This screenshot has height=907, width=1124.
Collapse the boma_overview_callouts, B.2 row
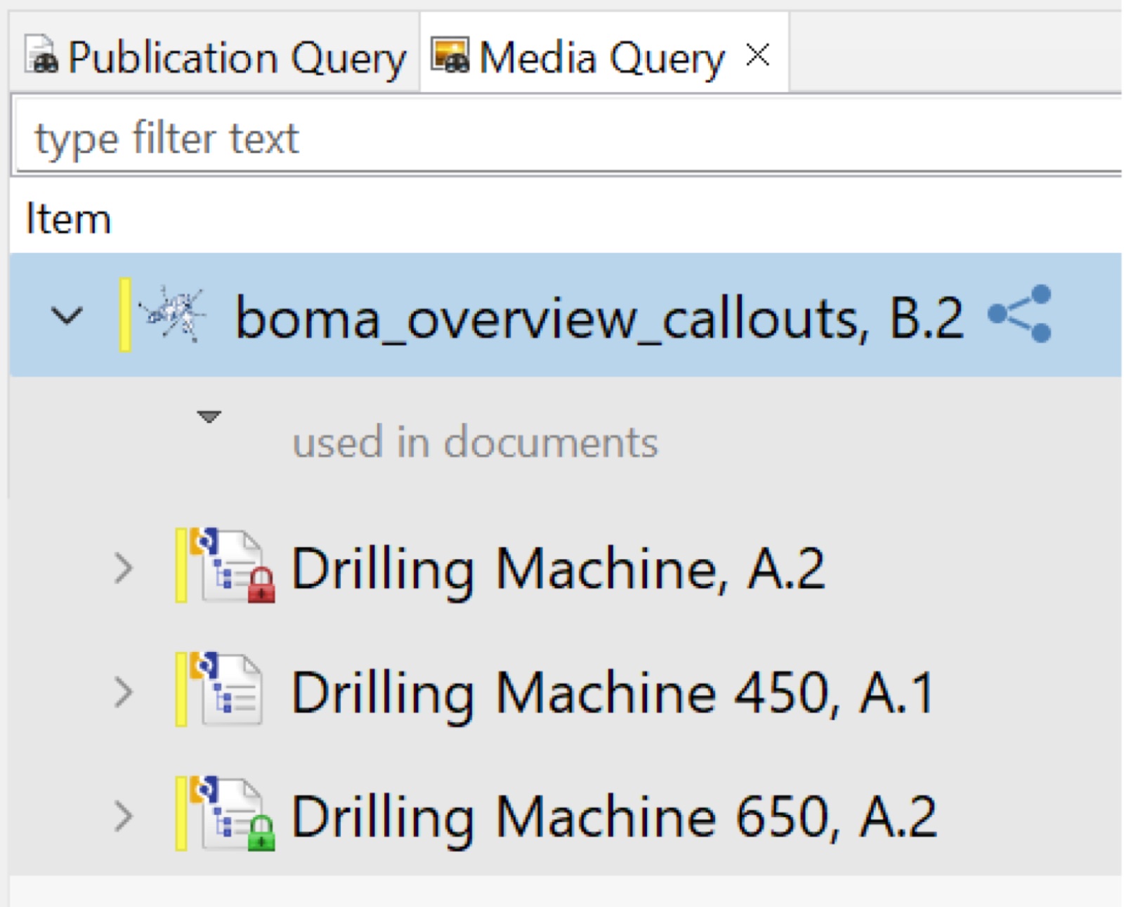coord(67,315)
